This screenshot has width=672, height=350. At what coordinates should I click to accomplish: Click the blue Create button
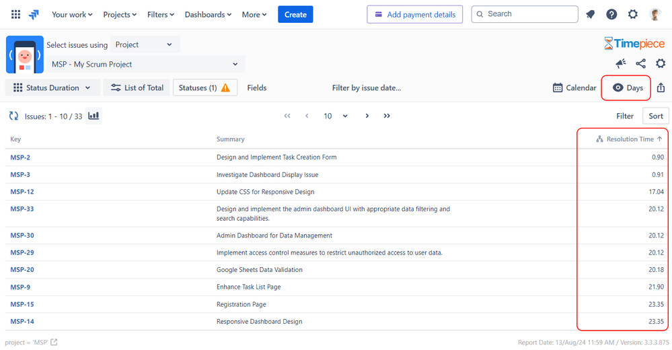tap(295, 15)
